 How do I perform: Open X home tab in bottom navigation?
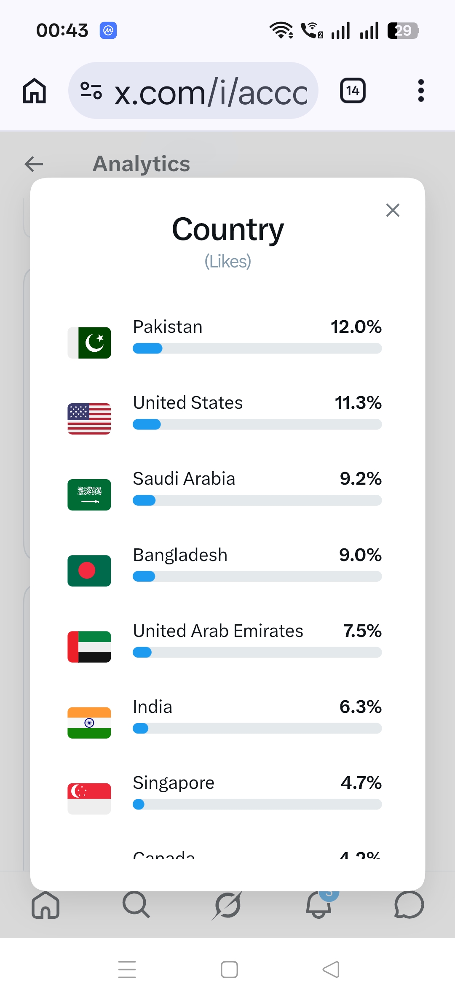[x=45, y=905]
